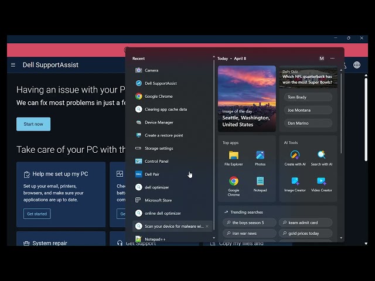Open Microsoft Store from Recent
This screenshot has height=281, width=375.
pos(172,200)
